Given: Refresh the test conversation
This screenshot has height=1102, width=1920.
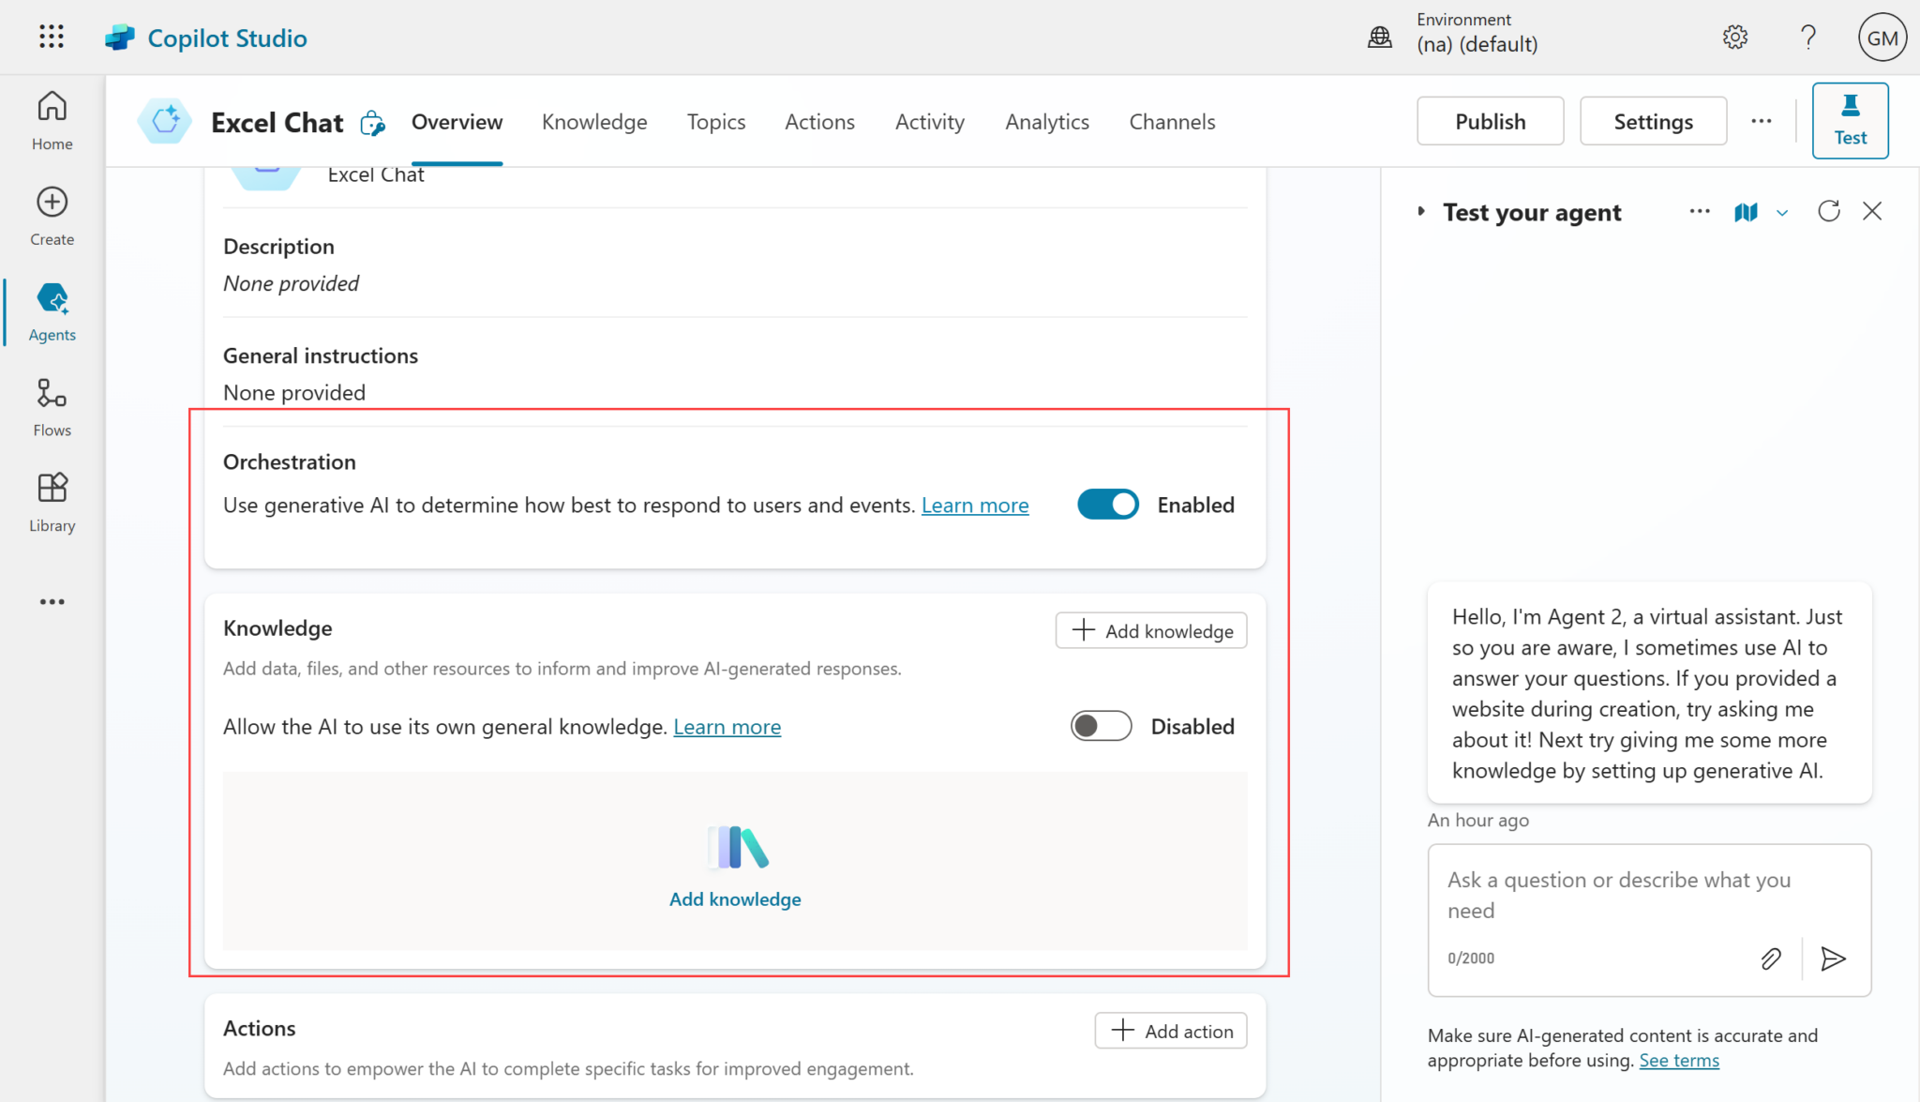Looking at the screenshot, I should pyautogui.click(x=1828, y=211).
